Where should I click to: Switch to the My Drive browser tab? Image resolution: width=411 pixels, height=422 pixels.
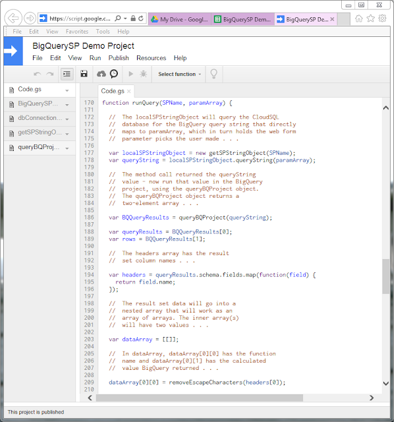click(180, 19)
